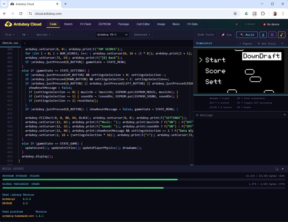Click the Hide Tools toggle button
Image resolution: width=288 pixels, height=222 pixels.
click(x=206, y=35)
